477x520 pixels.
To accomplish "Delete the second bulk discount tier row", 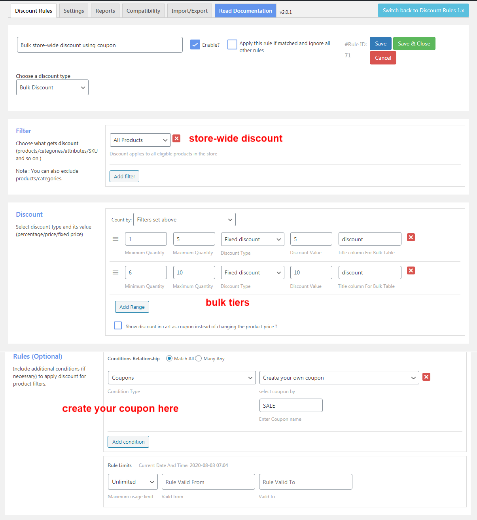I will [411, 270].
